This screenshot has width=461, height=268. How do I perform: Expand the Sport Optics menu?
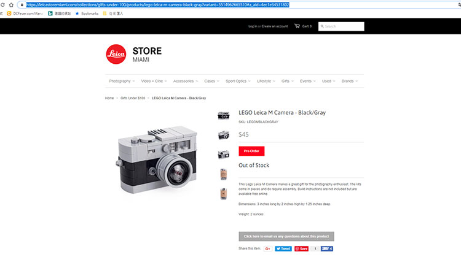click(238, 81)
